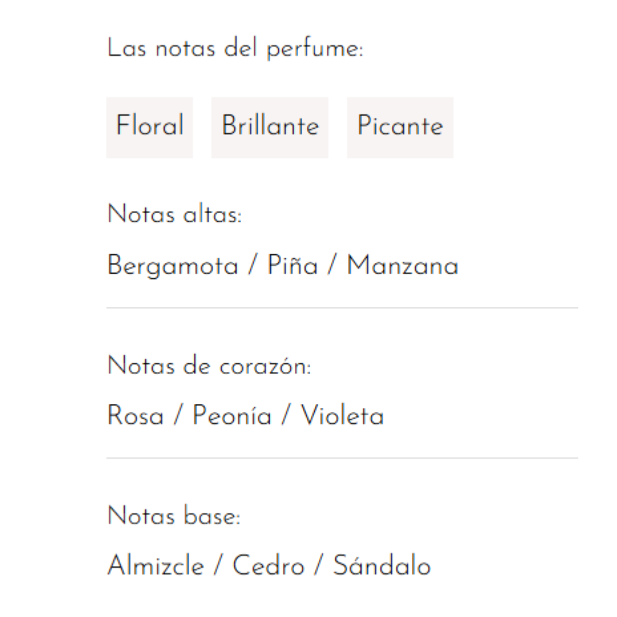Select the Brillante tag
The width and height of the screenshot is (617, 617).
click(x=270, y=127)
